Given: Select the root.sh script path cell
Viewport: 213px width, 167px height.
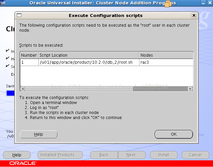Looking at the screenshot, I should click(89, 62).
